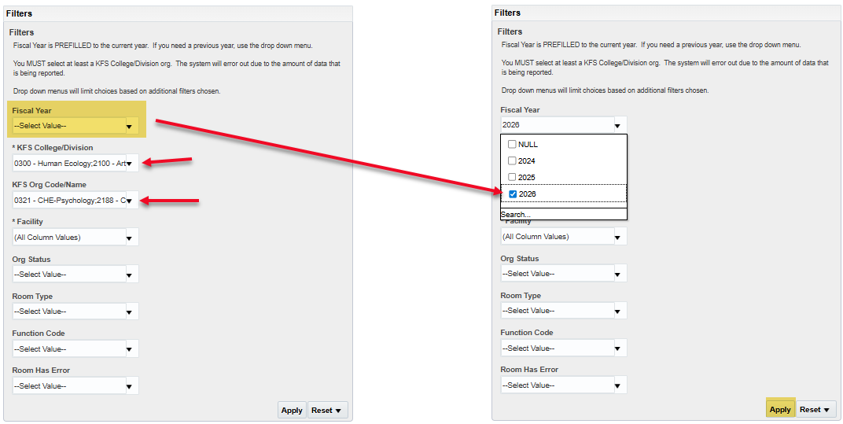Enable the 2025 fiscal year checkbox

pyautogui.click(x=512, y=178)
